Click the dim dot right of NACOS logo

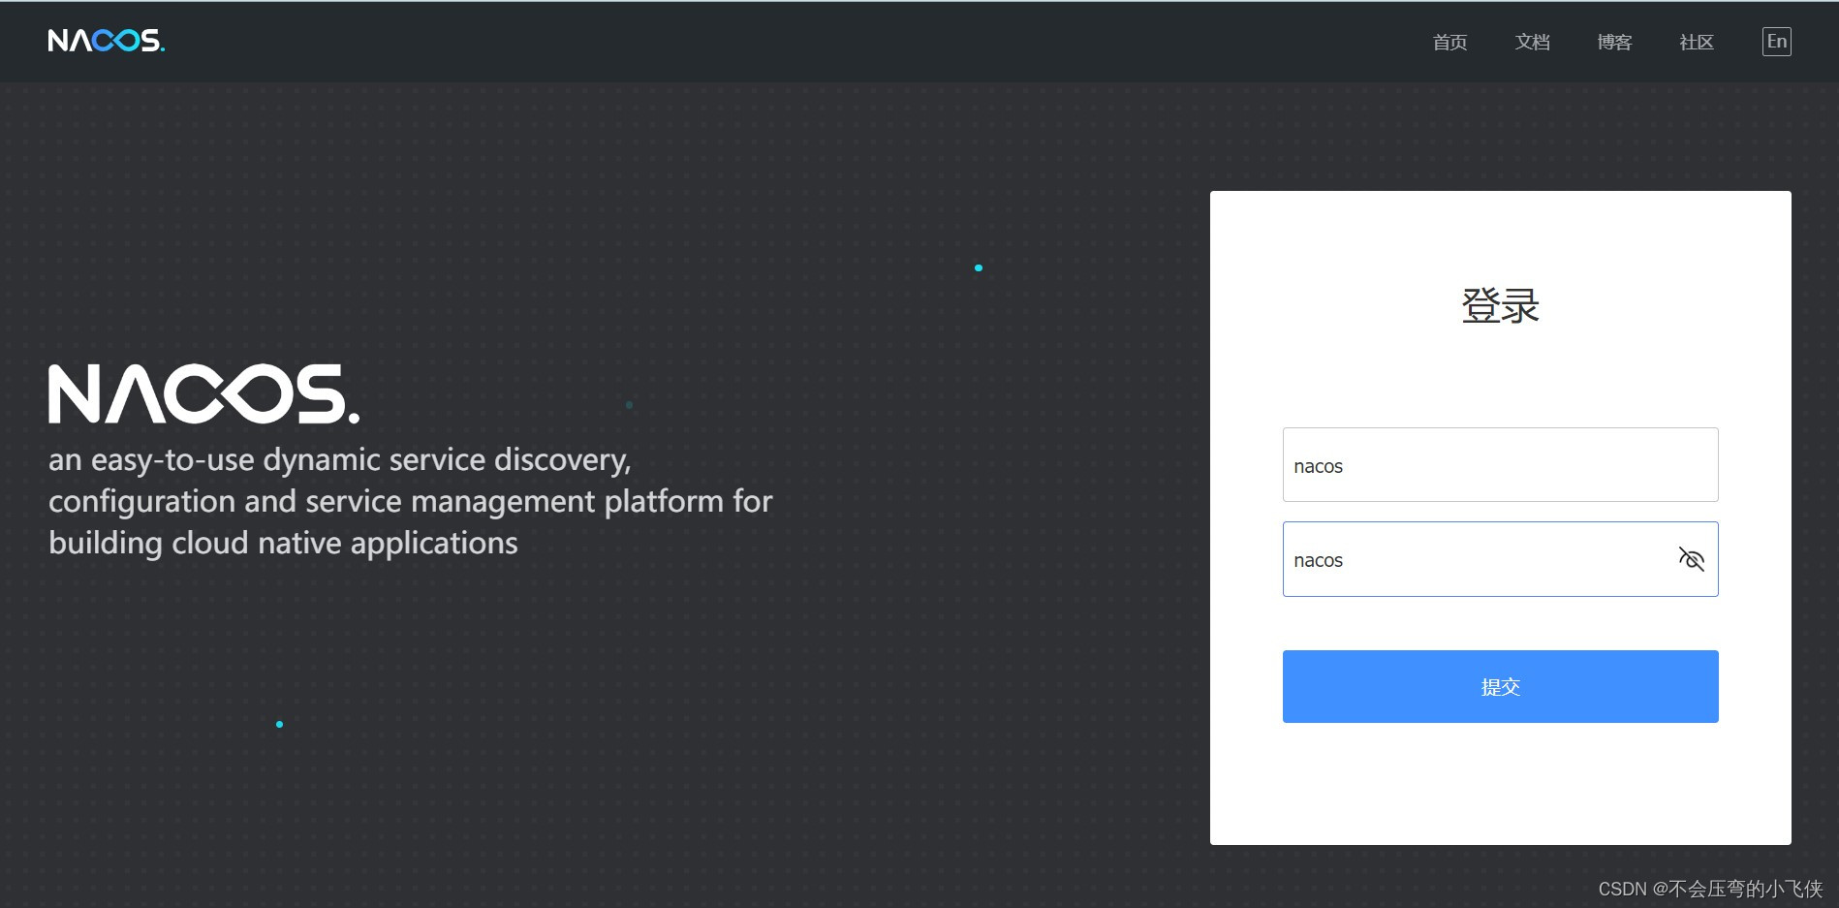pos(629,405)
